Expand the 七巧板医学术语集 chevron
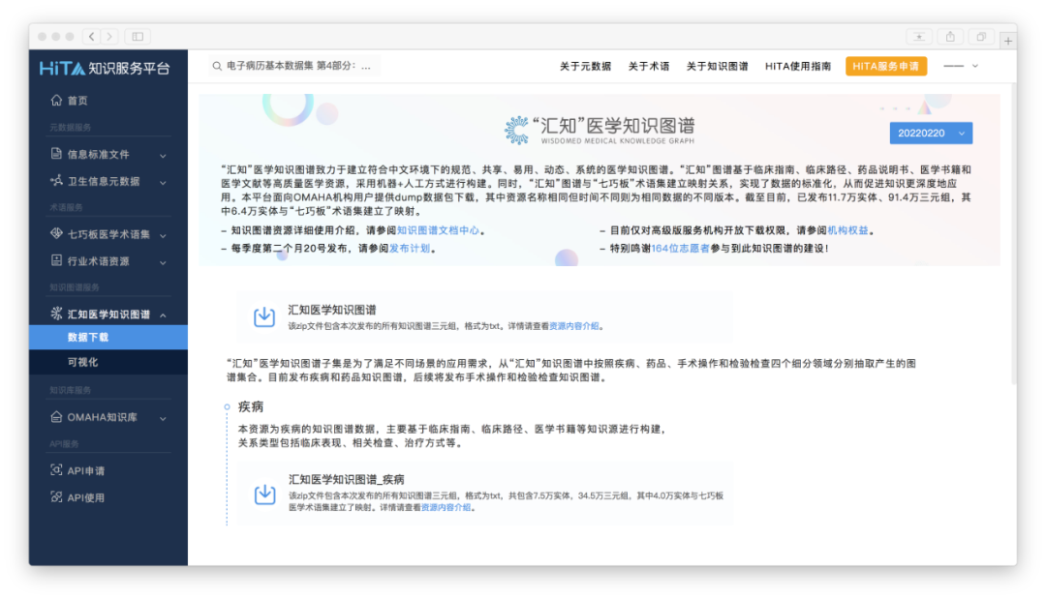 tap(163, 235)
